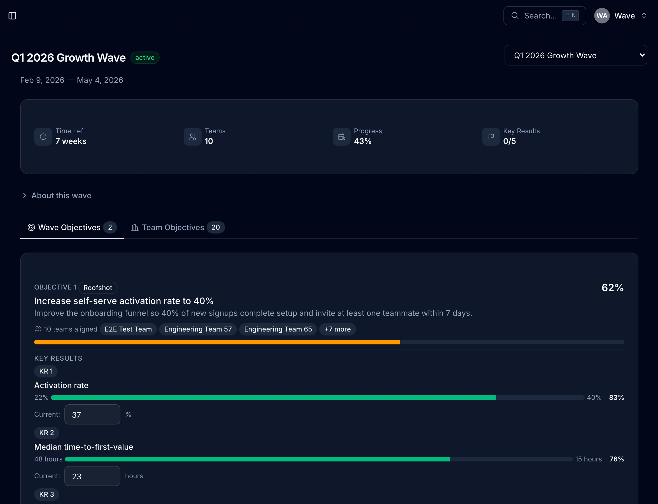Click the "Feb 9, 2026 — May 4, 2026" date range
Image resolution: width=658 pixels, height=504 pixels.
point(72,80)
